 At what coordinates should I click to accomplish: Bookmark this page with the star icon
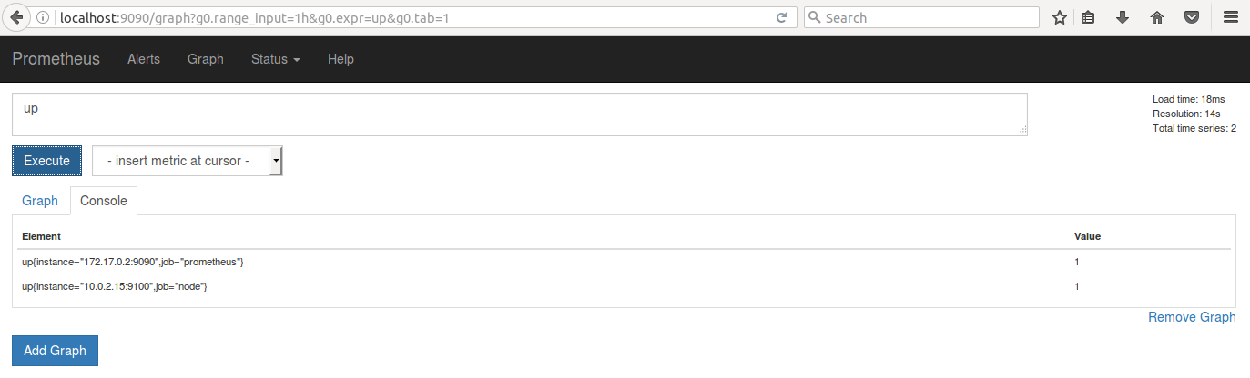pyautogui.click(x=1059, y=18)
